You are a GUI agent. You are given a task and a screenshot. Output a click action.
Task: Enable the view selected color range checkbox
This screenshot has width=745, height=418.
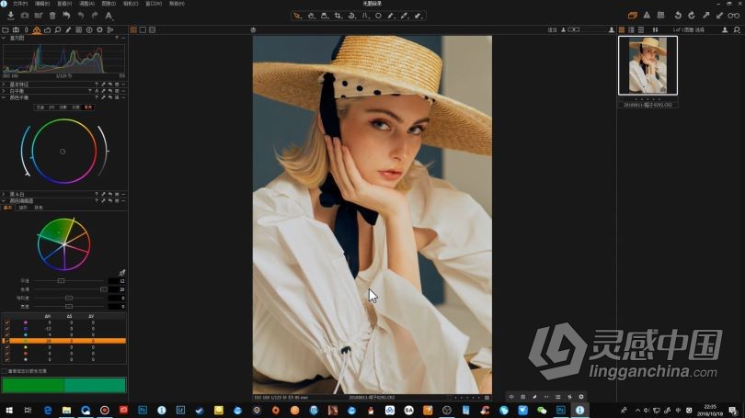tap(5, 370)
